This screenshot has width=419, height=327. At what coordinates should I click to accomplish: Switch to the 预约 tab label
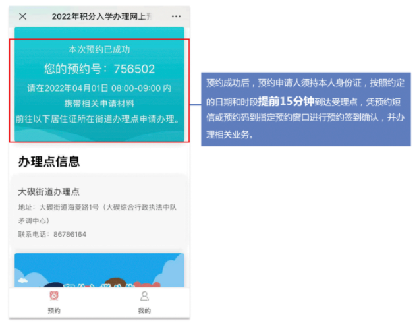(x=54, y=311)
